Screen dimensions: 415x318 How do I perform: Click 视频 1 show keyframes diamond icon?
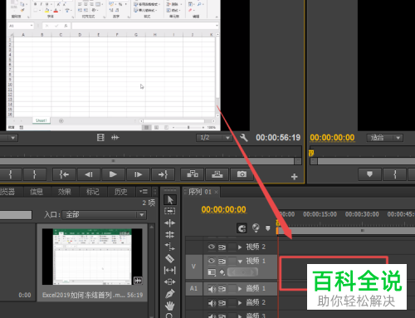click(x=222, y=272)
